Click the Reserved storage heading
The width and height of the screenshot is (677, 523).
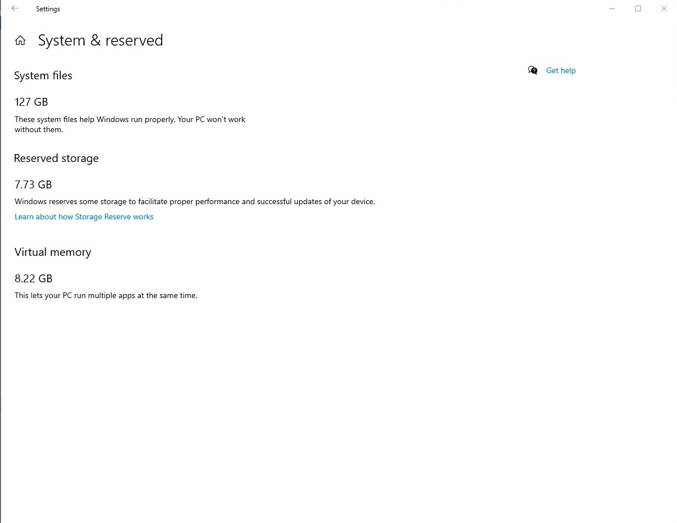56,158
